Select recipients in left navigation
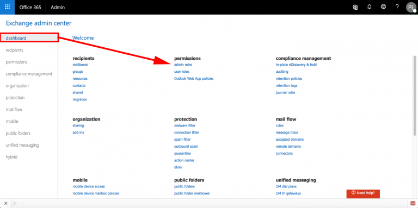This screenshot has width=418, height=208. [14, 50]
